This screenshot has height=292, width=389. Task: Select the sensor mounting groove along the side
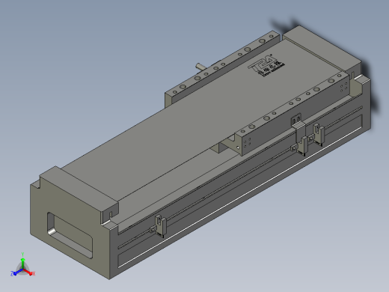[x=239, y=177]
